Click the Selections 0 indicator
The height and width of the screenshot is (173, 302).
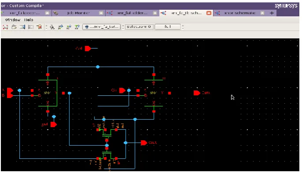139,27
